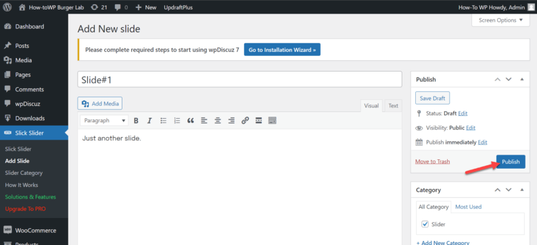Screen dimensions: 537x245
Task: Select the All Category tab
Action: [x=434, y=207]
